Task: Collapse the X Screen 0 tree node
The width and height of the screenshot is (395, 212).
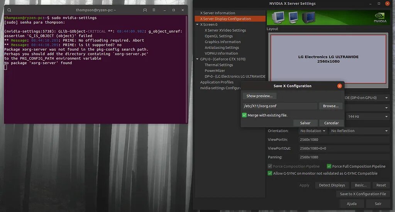Action: [197, 24]
